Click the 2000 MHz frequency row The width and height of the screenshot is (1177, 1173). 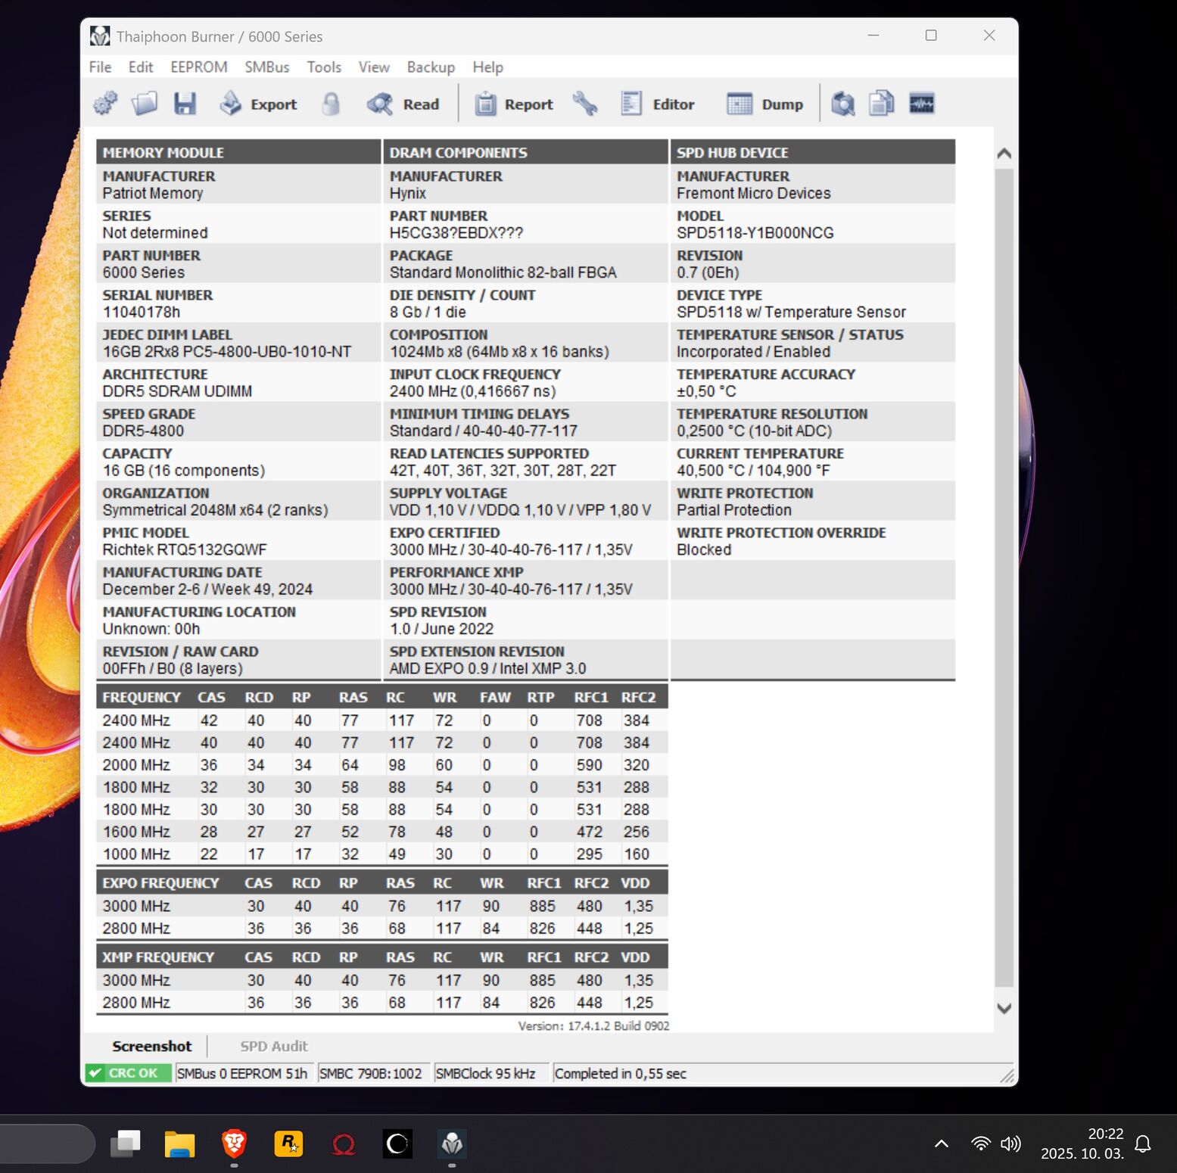point(382,765)
